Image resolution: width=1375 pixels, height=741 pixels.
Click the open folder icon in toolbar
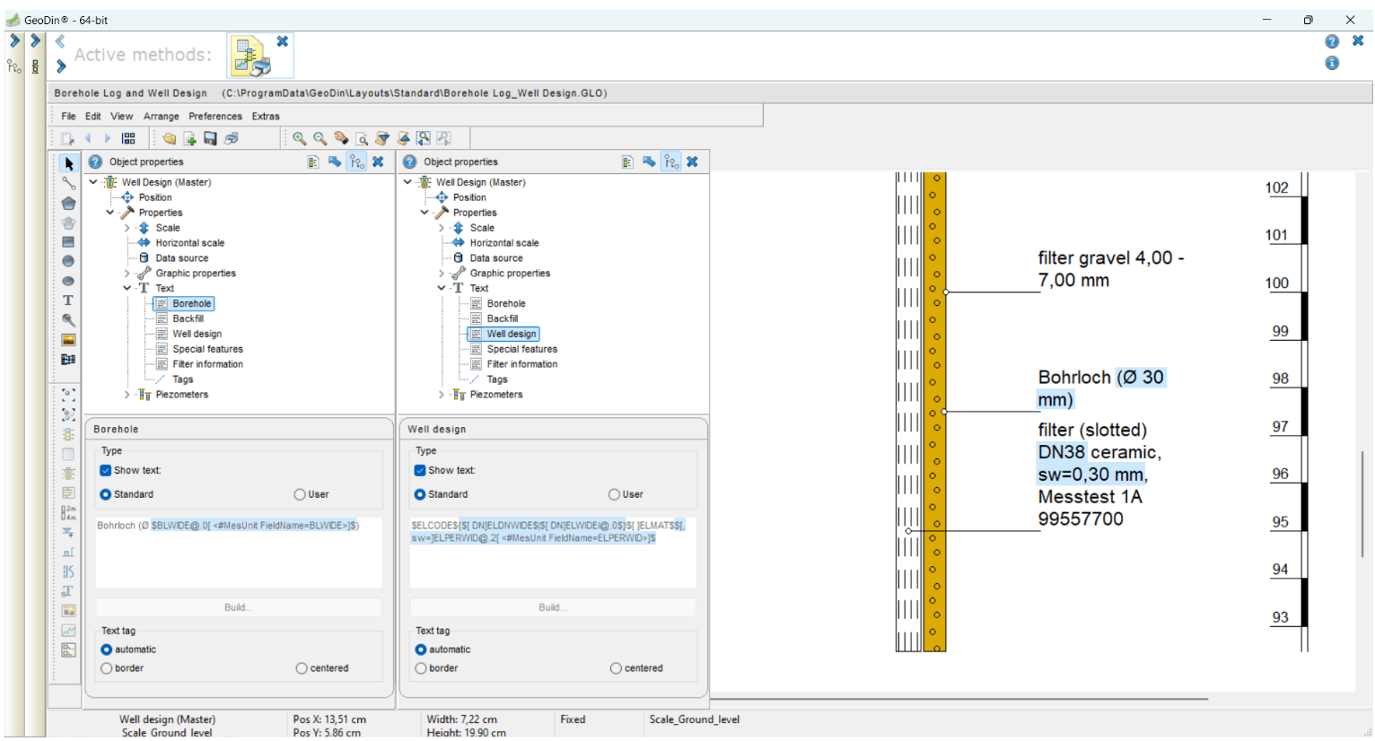169,138
